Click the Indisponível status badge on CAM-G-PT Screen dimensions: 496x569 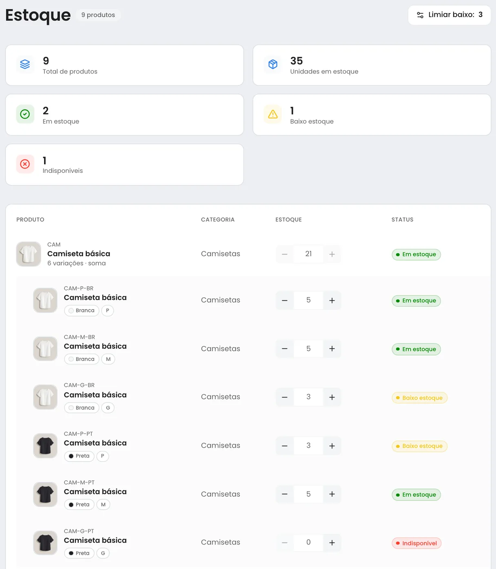point(416,543)
